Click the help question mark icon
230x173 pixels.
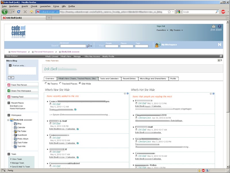point(219,26)
